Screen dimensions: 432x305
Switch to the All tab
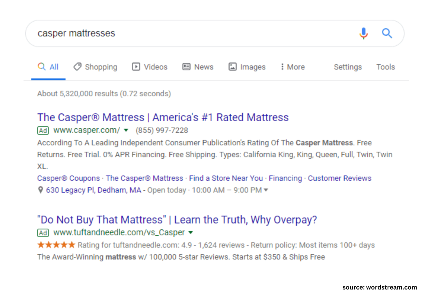(48, 67)
